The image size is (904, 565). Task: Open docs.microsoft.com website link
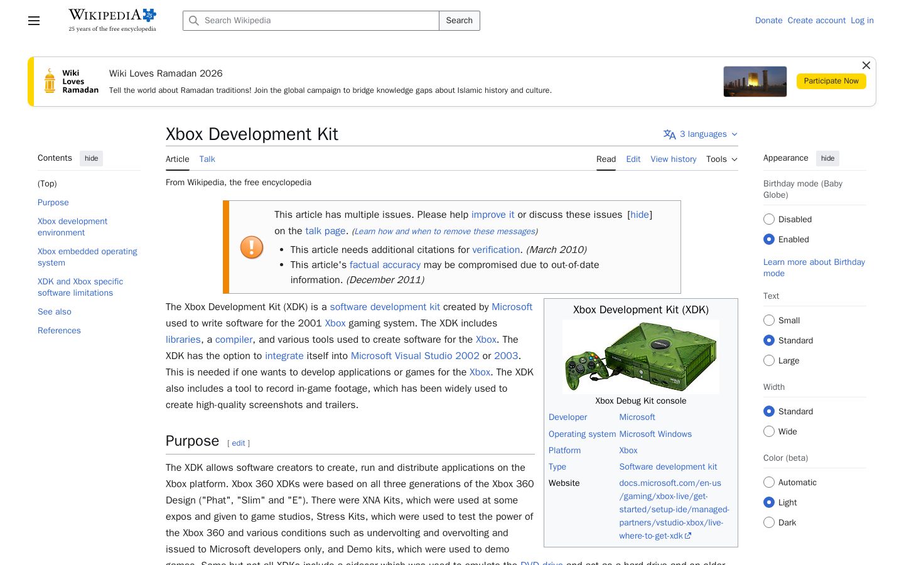pyautogui.click(x=674, y=510)
